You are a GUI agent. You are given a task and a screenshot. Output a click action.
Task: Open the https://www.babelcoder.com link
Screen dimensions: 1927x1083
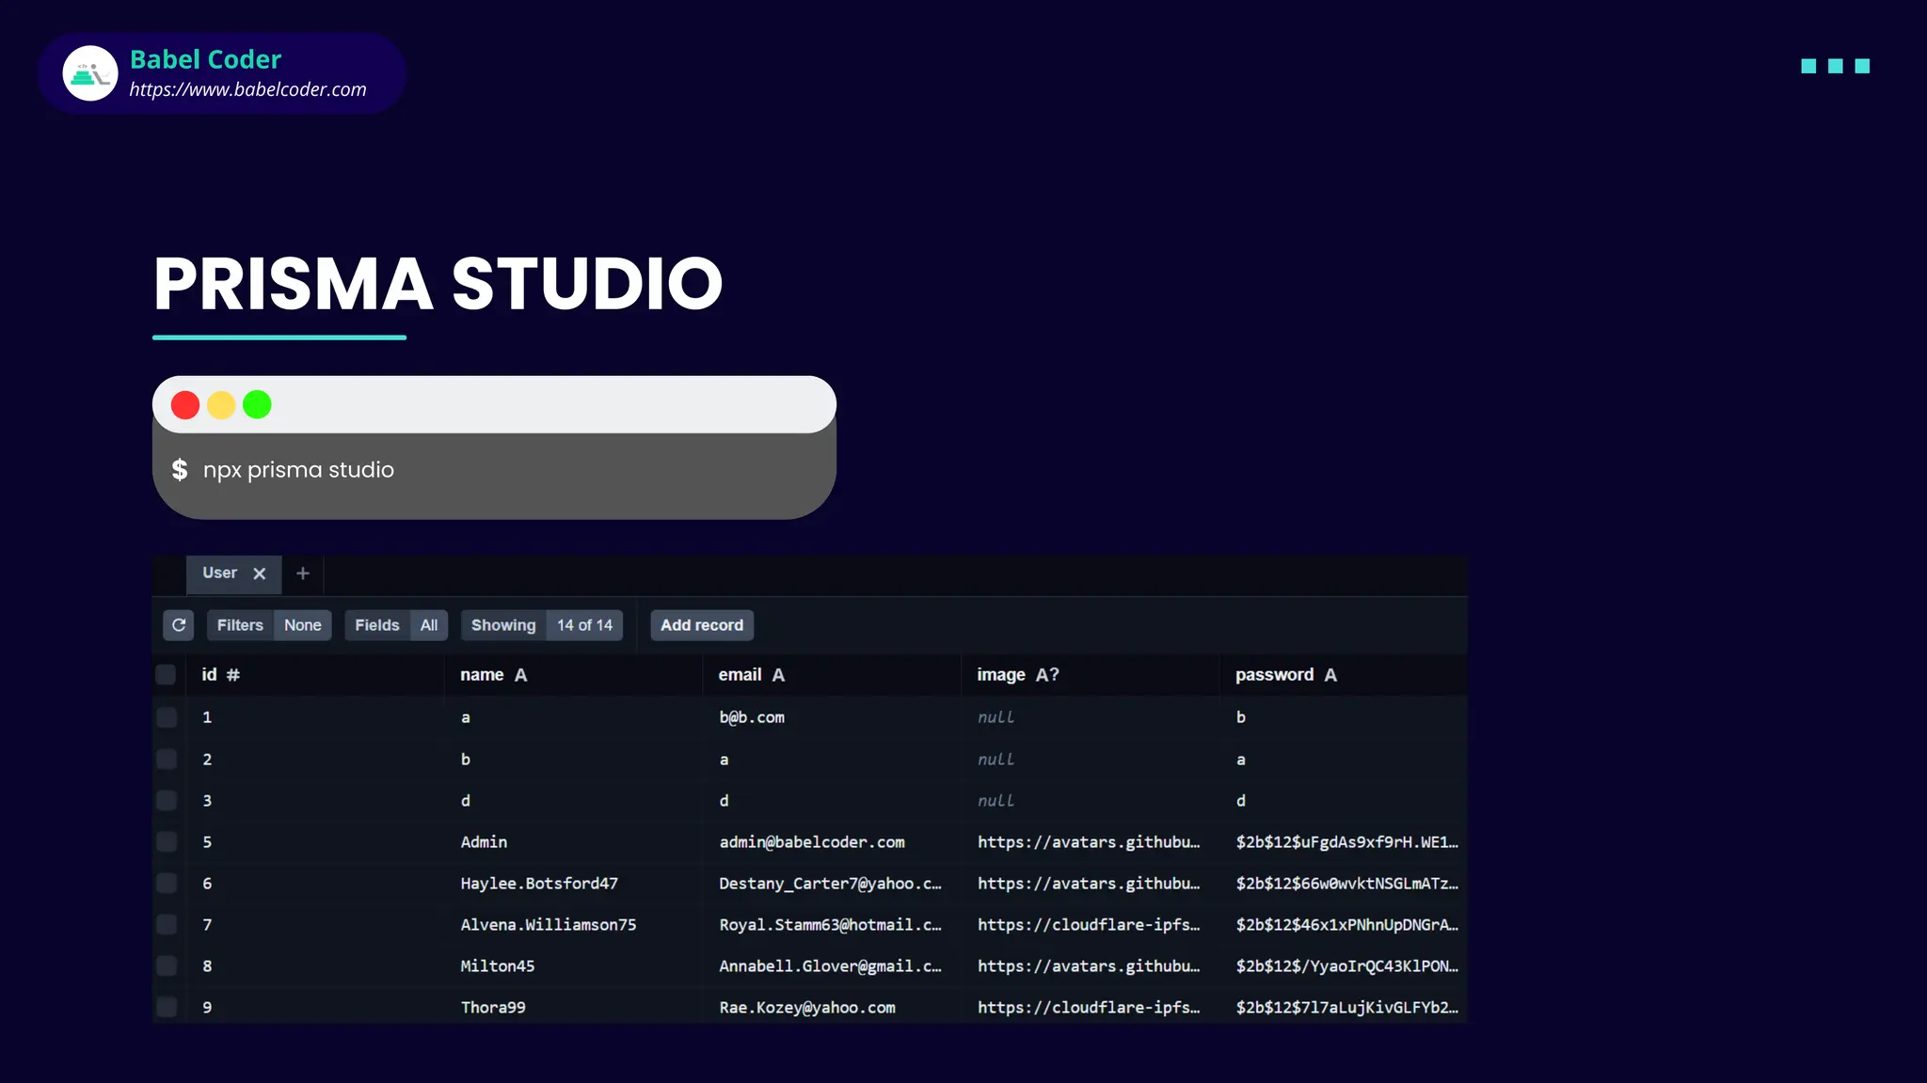247,90
